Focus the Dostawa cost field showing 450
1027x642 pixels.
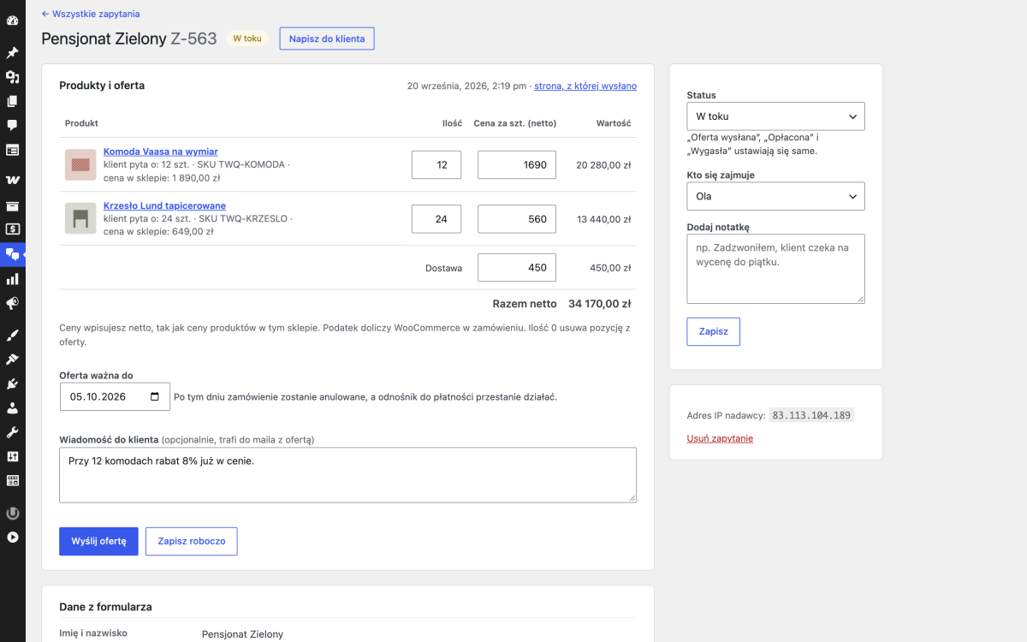pyautogui.click(x=517, y=268)
